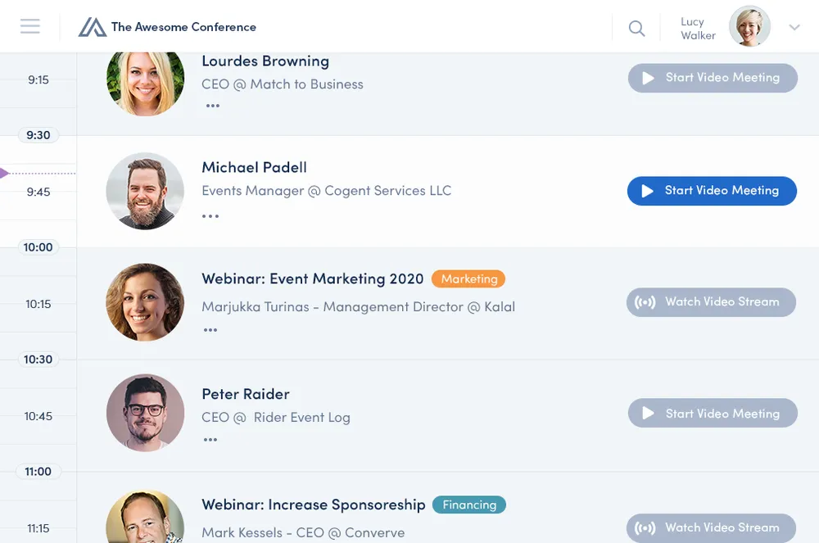Viewport: 819px width, 543px height.
Task: Click the teal Financing tag
Action: pyautogui.click(x=469, y=505)
